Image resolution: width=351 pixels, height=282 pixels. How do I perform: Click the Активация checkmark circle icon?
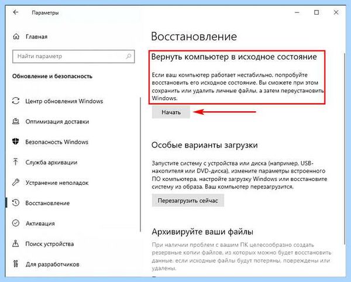coord(16,223)
